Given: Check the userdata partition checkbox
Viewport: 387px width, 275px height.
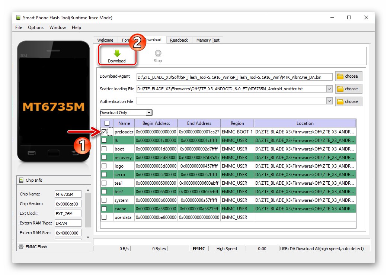Looking at the screenshot, I should click(x=104, y=217).
